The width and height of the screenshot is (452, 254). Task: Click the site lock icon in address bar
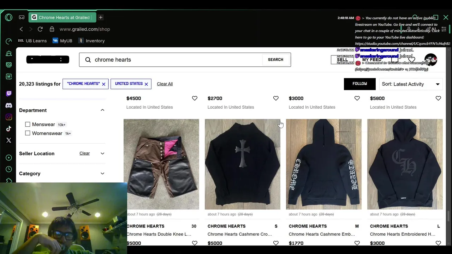[52, 29]
